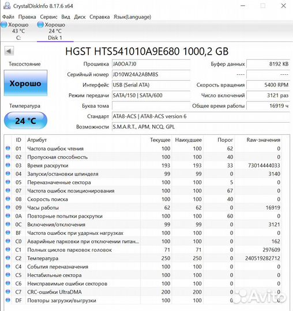The image size is (293, 311).
Task: Open the Справка menu
Action: tap(100, 17)
